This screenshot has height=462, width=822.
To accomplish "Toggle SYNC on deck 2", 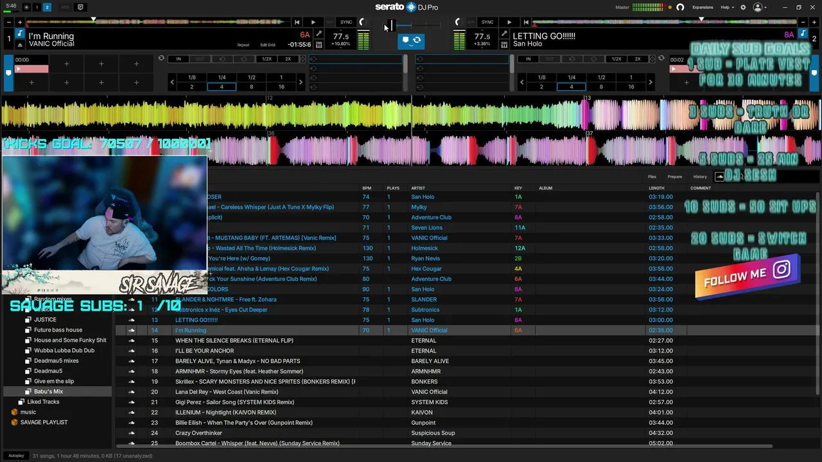I will click(487, 22).
